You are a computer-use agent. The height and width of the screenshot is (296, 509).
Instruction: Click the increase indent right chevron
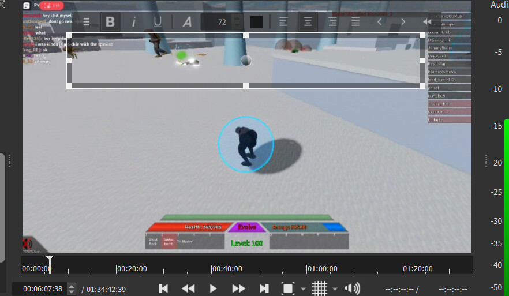tap(403, 22)
